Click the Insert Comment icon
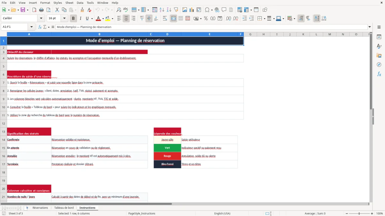Image resolution: width=385 pixels, height=216 pixels. (x=224, y=10)
